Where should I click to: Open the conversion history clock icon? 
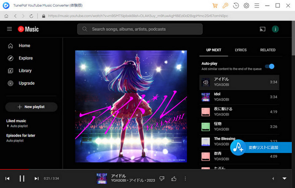236,5
